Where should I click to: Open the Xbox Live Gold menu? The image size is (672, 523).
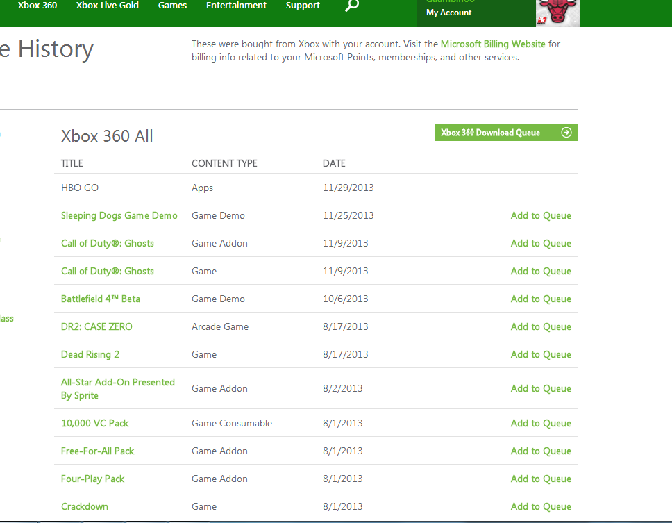point(107,6)
